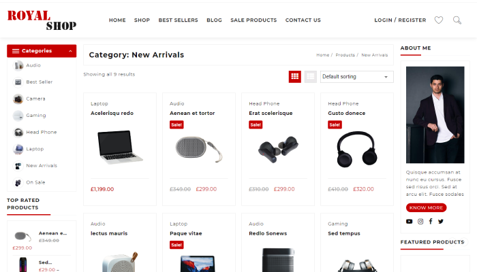Open the wishlist heart icon

click(438, 20)
